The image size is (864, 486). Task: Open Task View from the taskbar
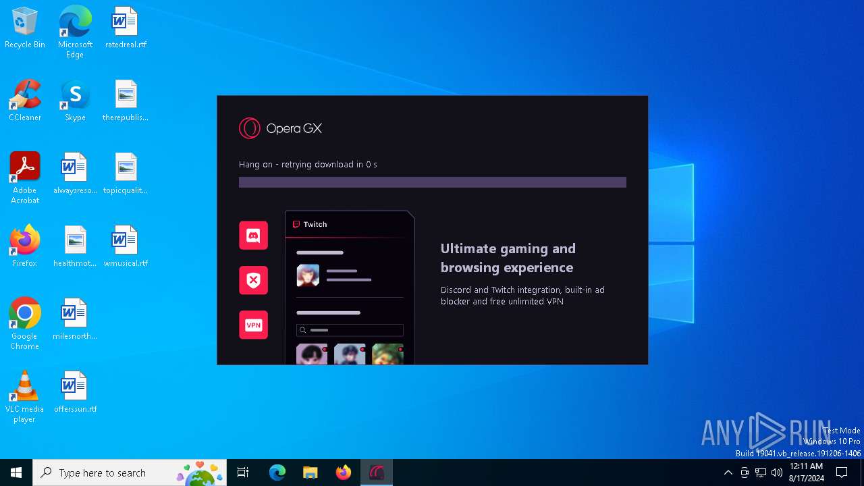pos(243,473)
